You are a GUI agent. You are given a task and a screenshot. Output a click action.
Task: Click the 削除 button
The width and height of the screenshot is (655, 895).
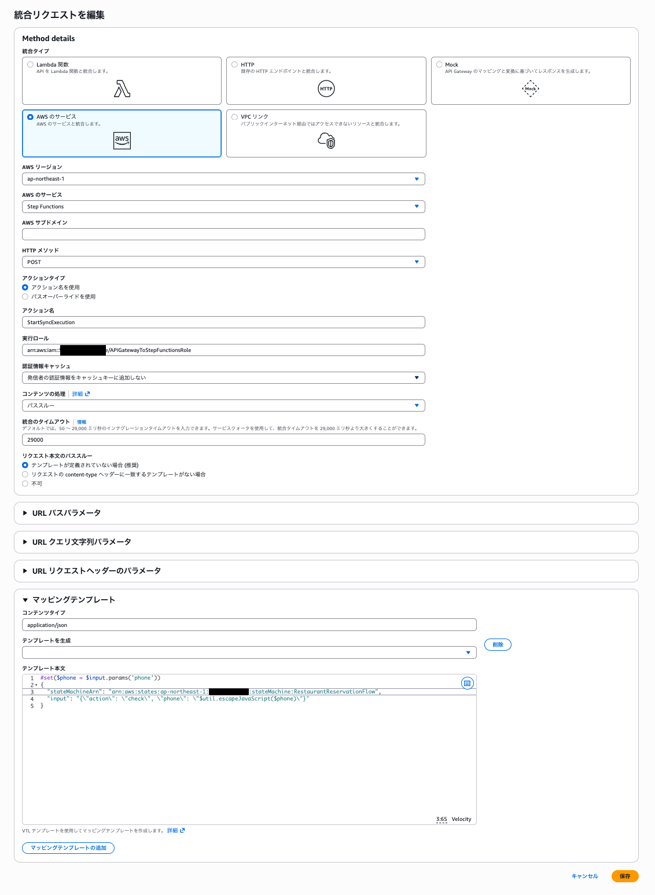click(x=498, y=644)
